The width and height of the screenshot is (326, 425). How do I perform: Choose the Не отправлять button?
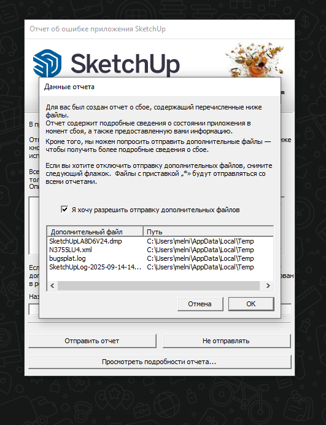[227, 341]
